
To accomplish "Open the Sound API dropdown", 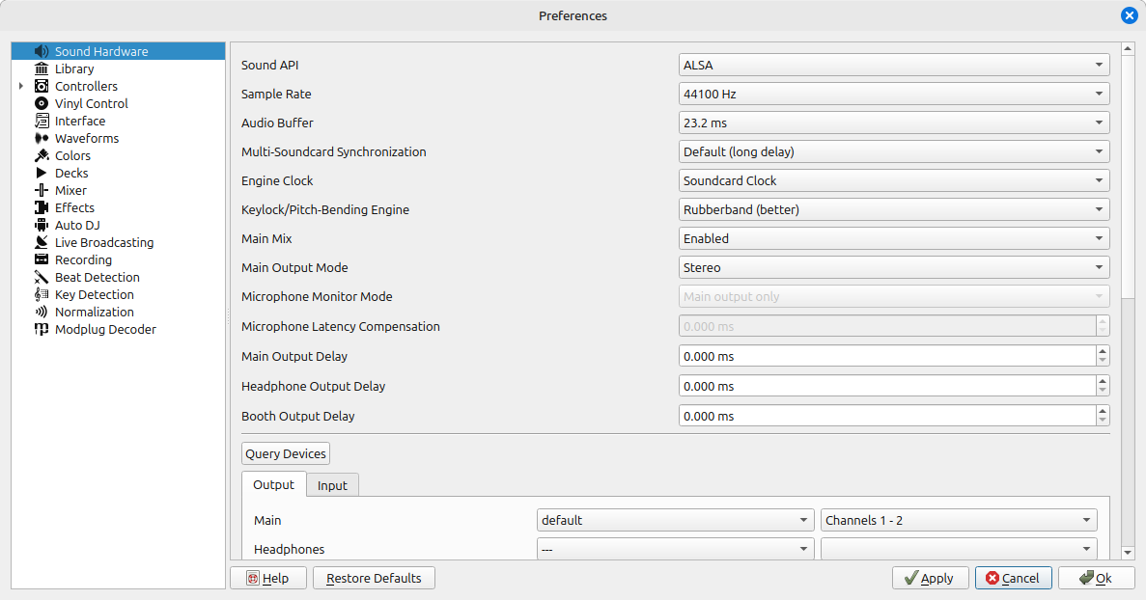I will pos(893,66).
